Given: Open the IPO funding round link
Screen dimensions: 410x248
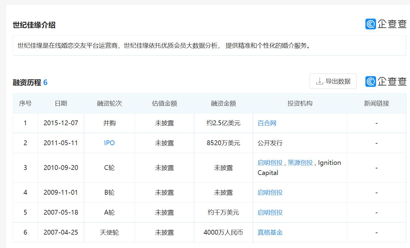Looking at the screenshot, I should (109, 143).
